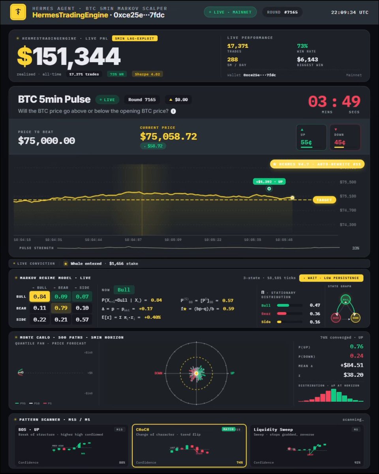Click the WAIT · LOW PERSISTENCE badge

(x=331, y=278)
